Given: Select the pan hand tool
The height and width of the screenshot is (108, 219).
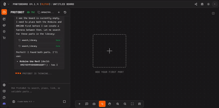Looking at the screenshot, I should [x=109, y=104].
